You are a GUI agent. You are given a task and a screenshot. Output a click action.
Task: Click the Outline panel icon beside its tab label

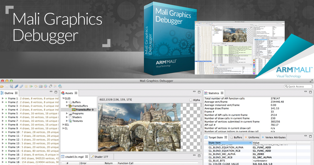pos(2,93)
